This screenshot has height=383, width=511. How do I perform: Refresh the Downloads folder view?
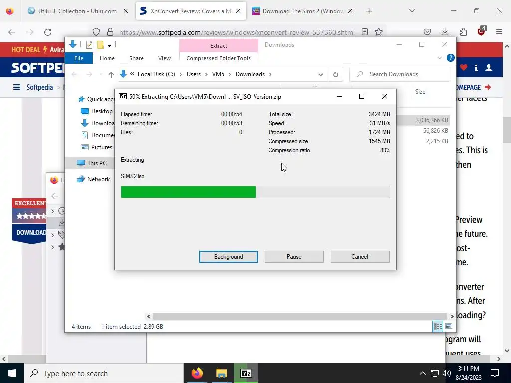click(x=336, y=75)
